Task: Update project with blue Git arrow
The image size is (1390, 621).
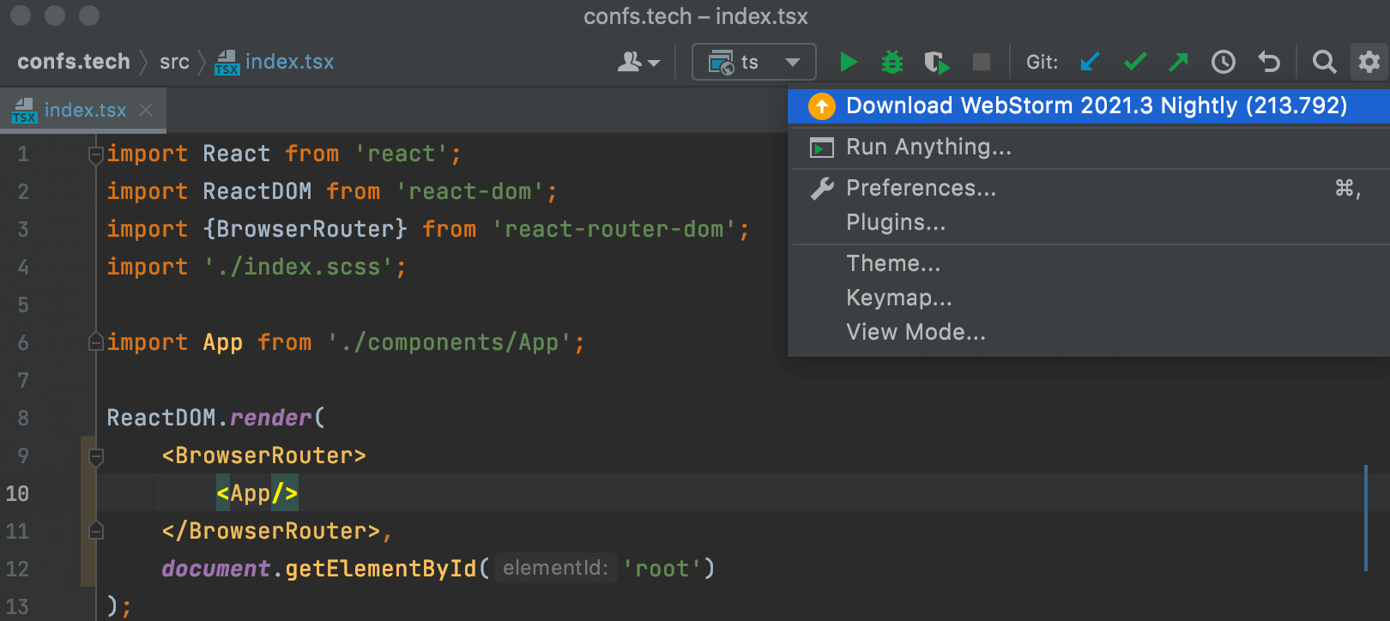Action: 1090,62
